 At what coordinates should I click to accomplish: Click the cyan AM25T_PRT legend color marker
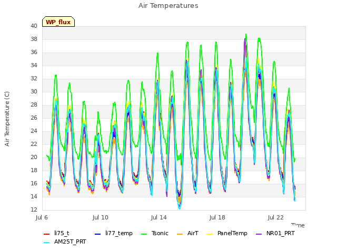46,243
